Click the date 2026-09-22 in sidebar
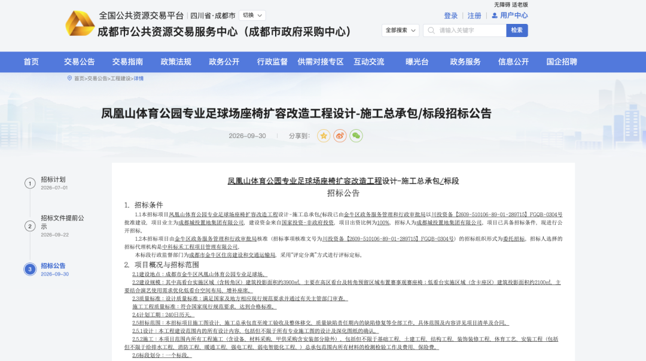Viewport: 646px width, 361px height. click(x=55, y=235)
